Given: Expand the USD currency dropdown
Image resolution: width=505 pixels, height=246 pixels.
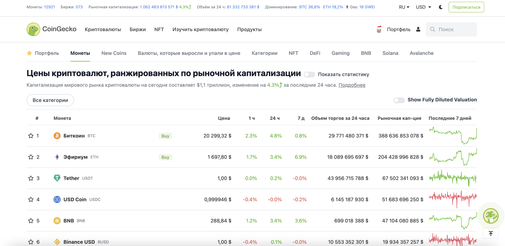Looking at the screenshot, I should [423, 7].
